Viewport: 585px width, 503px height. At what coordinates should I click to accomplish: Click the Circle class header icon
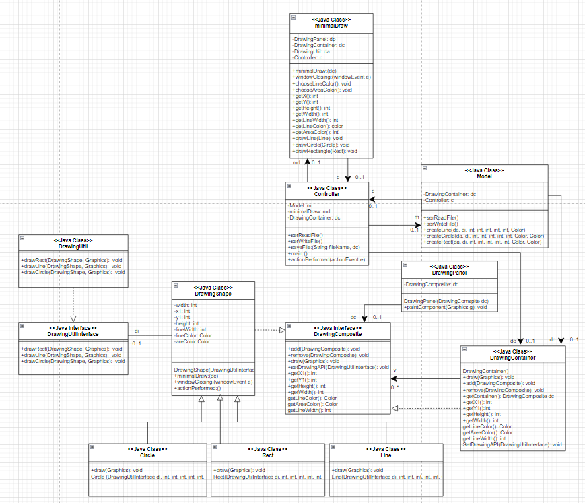point(92,446)
